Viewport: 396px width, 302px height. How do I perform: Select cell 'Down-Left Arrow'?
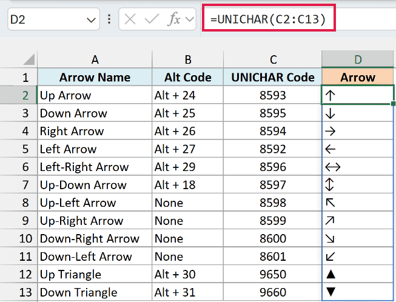[x=95, y=257]
